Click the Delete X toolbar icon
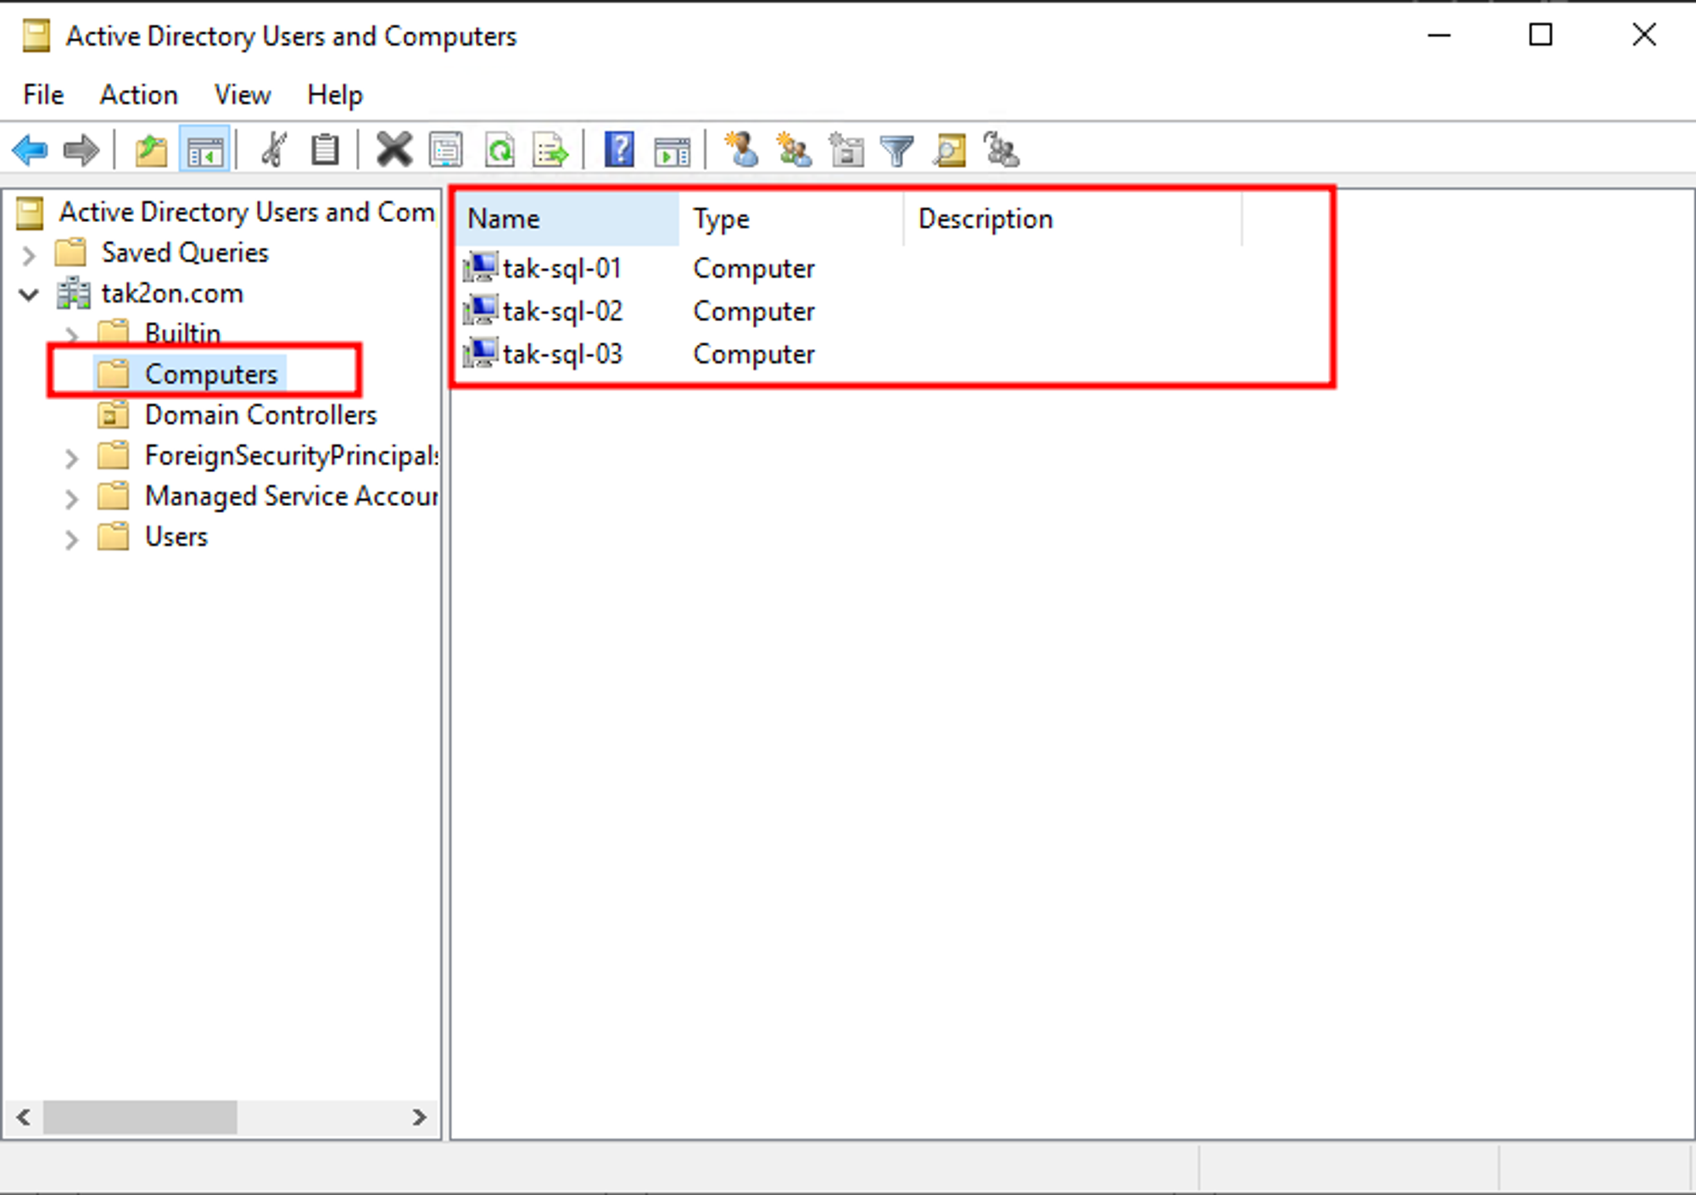1696x1195 pixels. [x=393, y=151]
